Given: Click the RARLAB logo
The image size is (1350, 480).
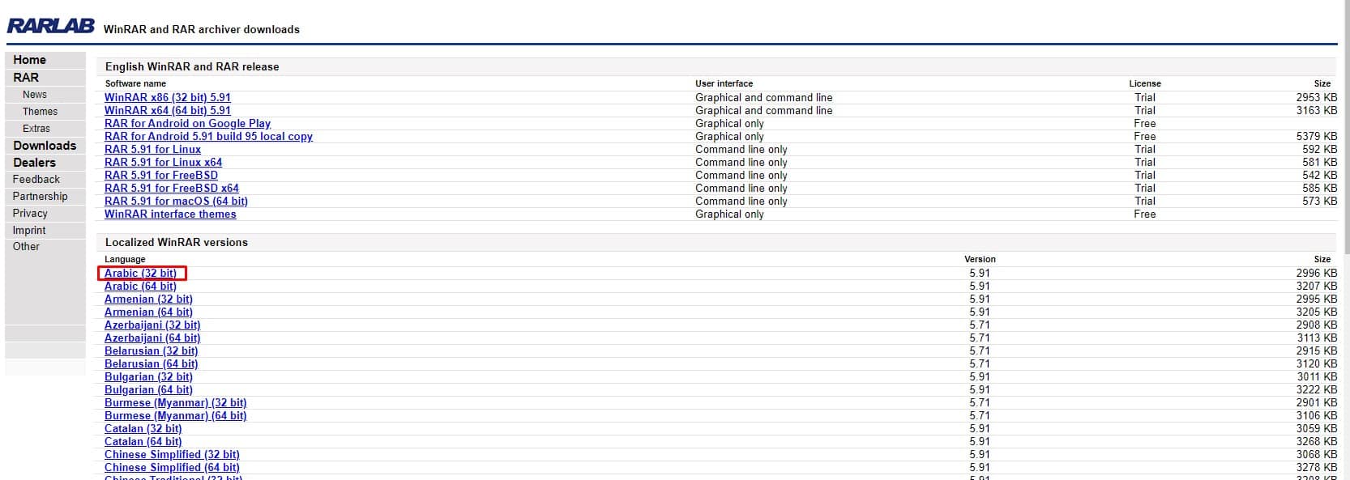Looking at the screenshot, I should coord(50,26).
